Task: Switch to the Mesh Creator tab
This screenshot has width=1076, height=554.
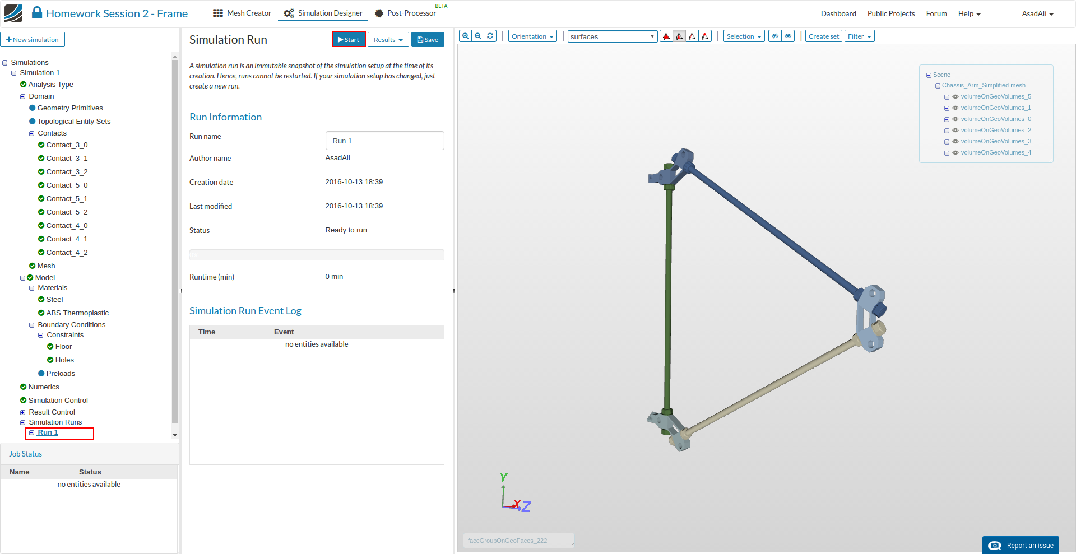Action: click(242, 13)
